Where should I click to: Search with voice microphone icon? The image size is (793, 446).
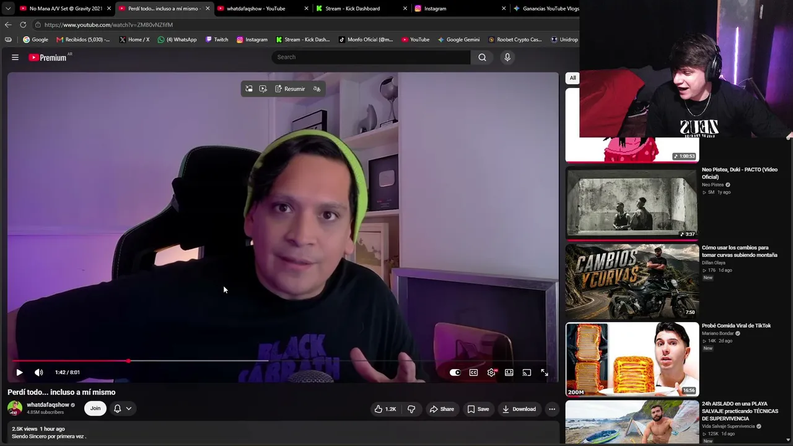507,57
